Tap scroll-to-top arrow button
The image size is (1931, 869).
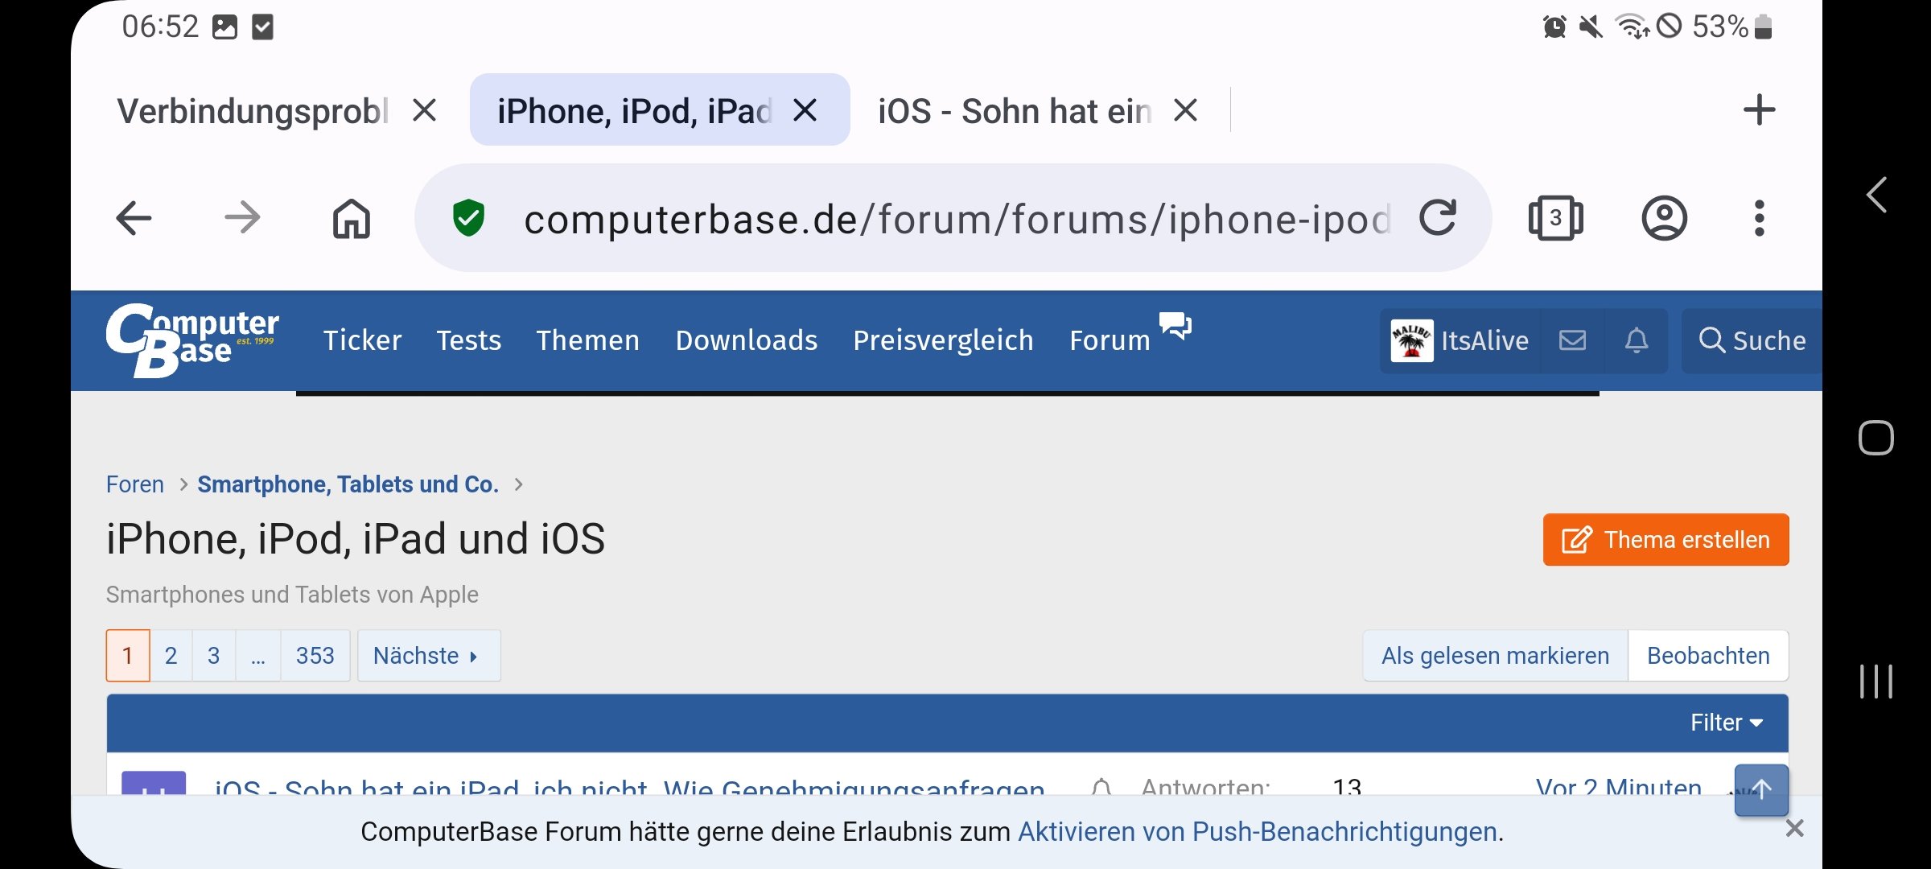(x=1761, y=790)
